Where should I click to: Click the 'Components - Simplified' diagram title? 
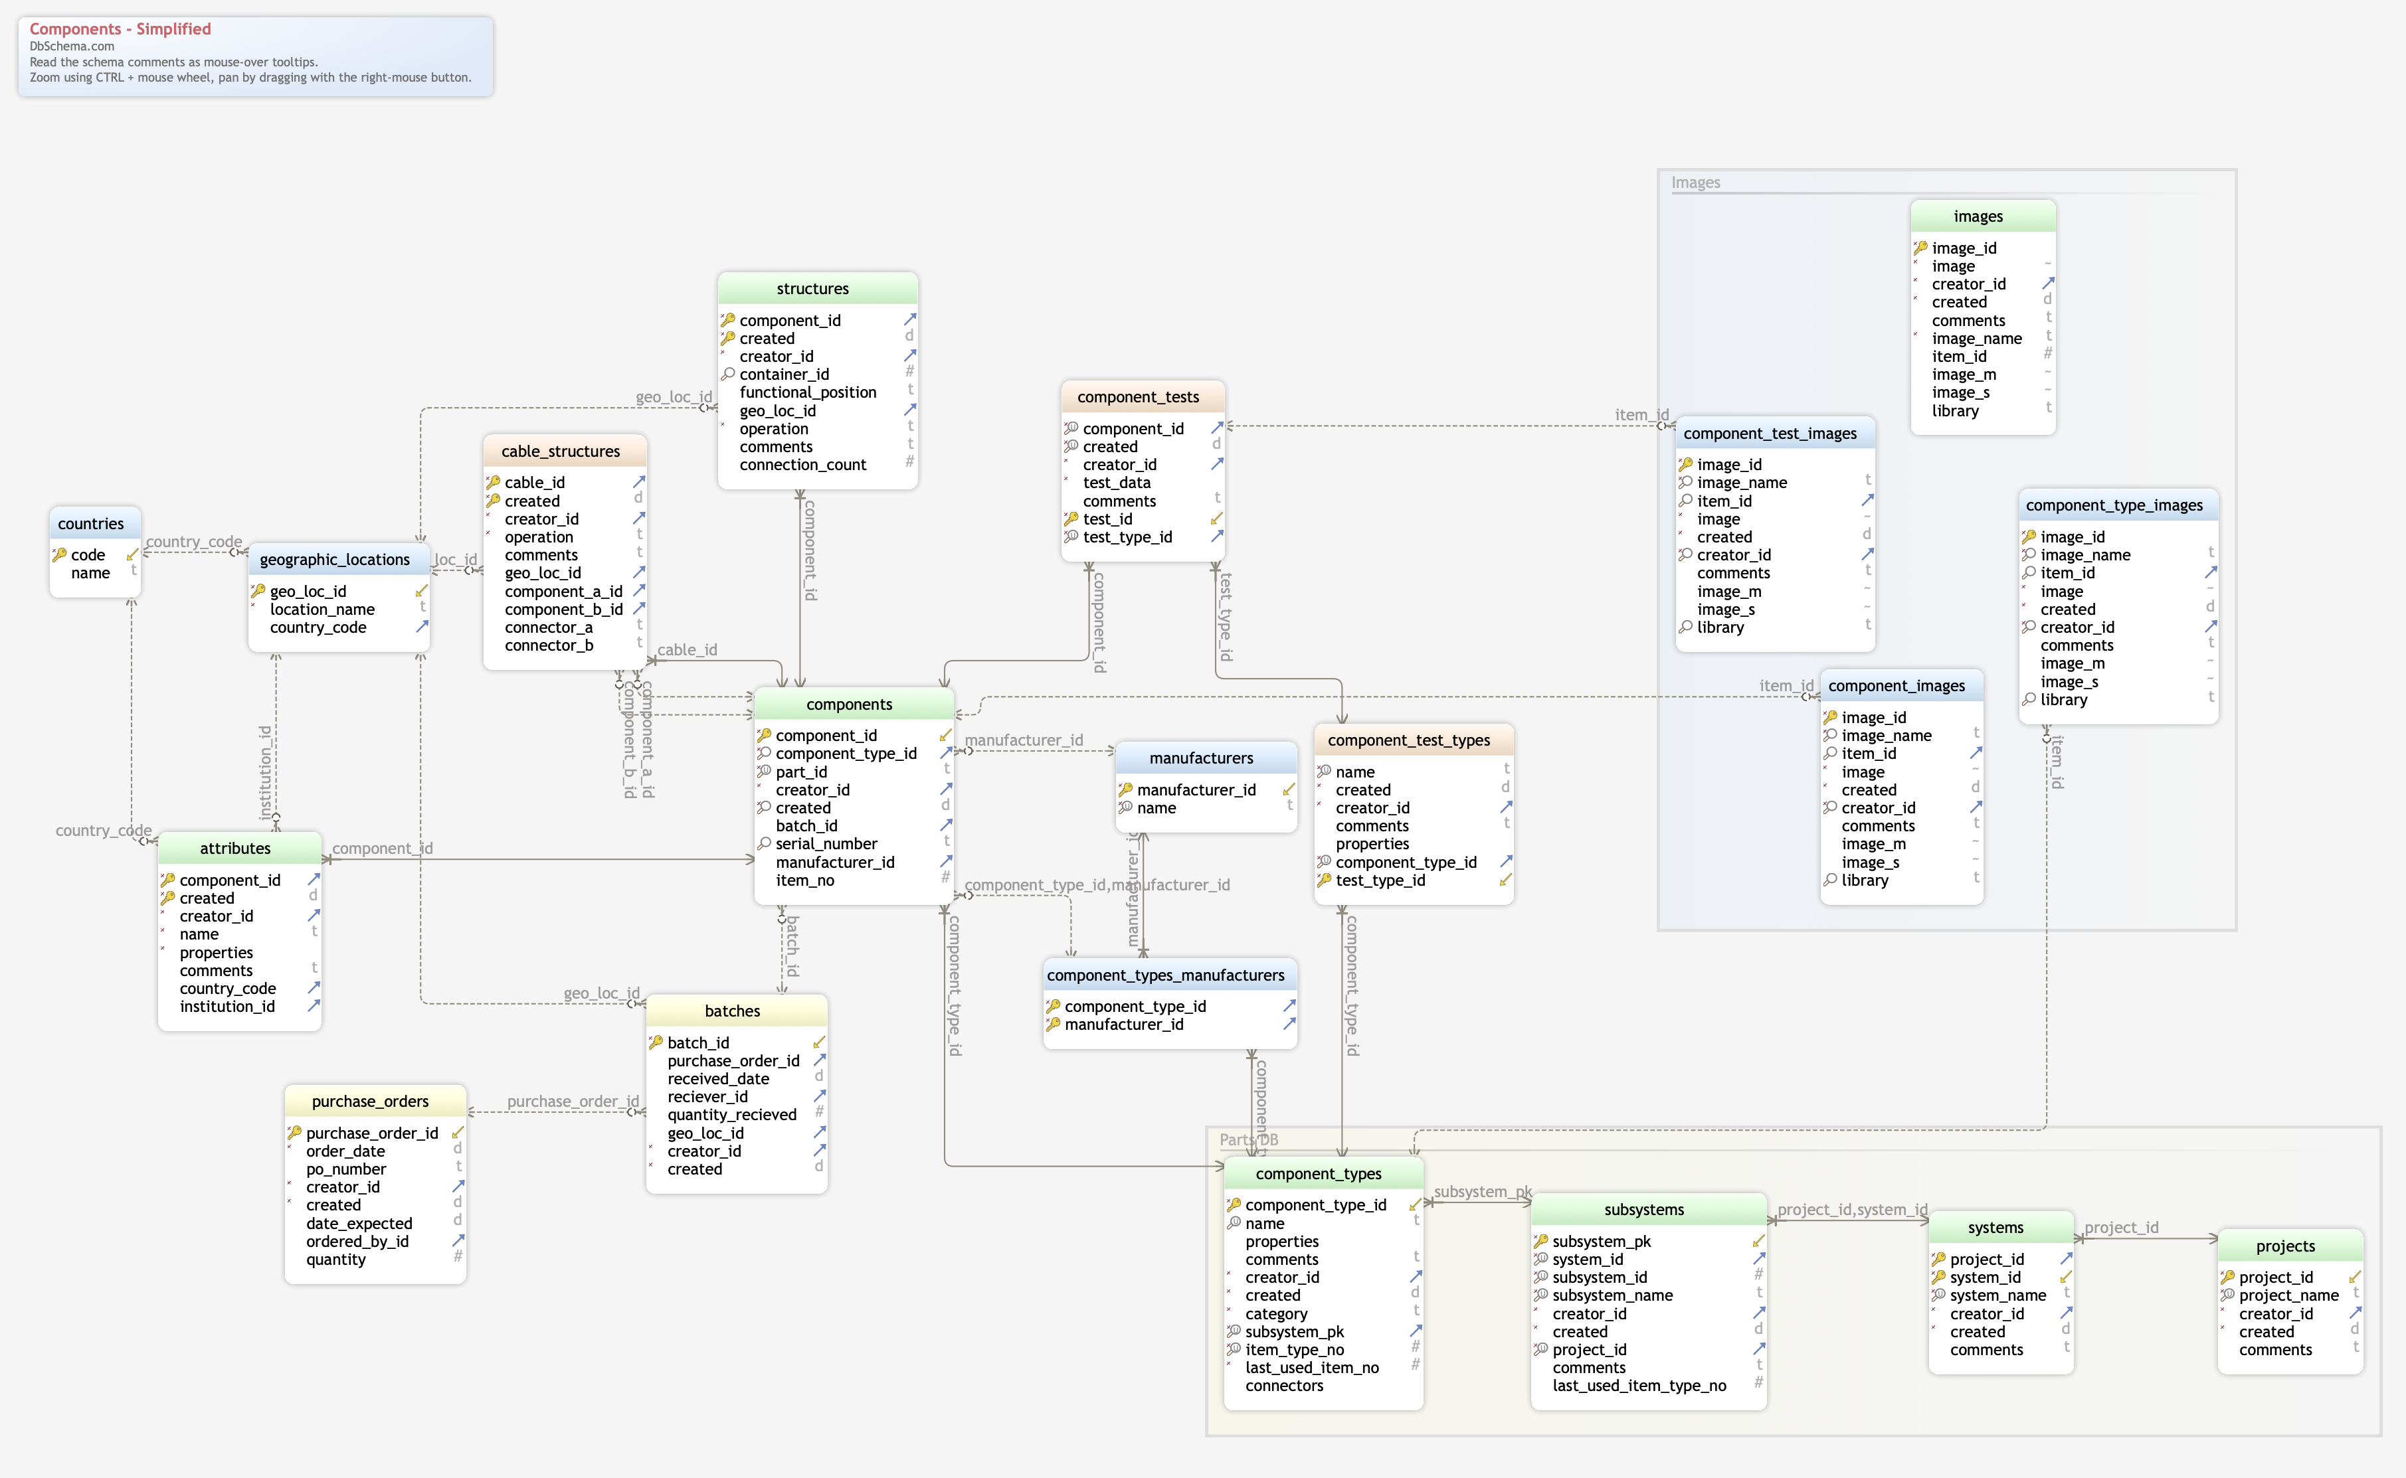[x=120, y=29]
